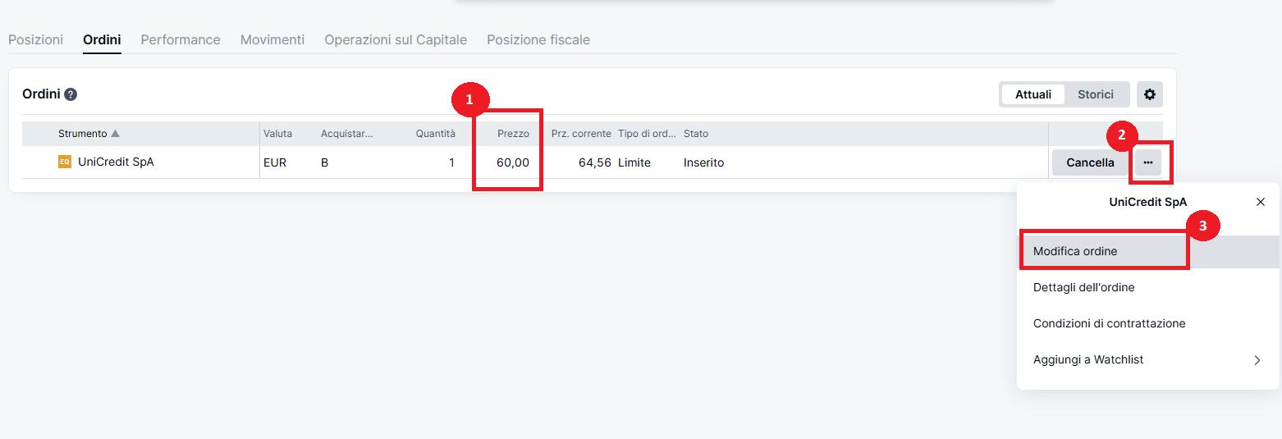Open the Performance tab
This screenshot has height=439, width=1282.
[x=181, y=39]
